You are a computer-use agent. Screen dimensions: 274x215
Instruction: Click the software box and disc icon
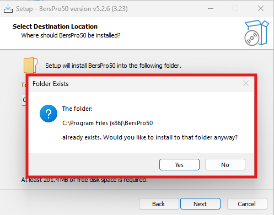click(x=256, y=33)
